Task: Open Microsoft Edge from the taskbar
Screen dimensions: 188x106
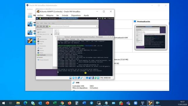Action: coord(26,103)
